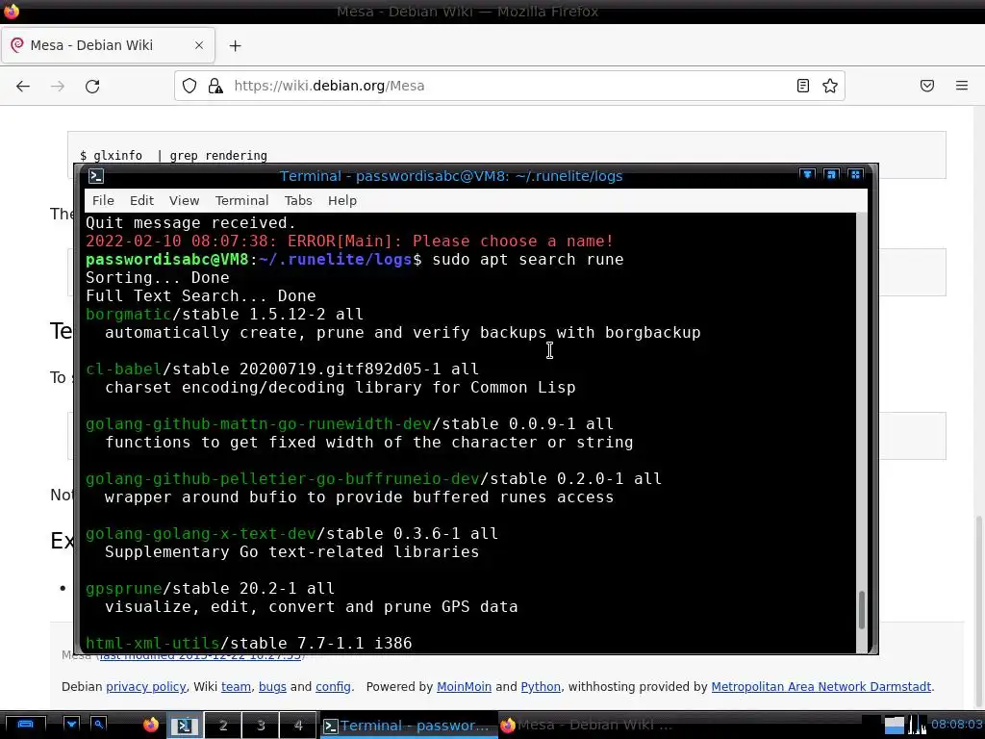The width and height of the screenshot is (985, 739).
Task: Click 'Sorting... Done' output line
Action: coord(157,278)
